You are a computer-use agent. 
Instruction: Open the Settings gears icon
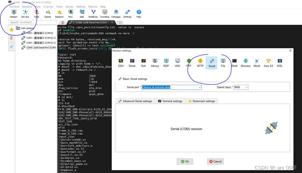pos(127,14)
